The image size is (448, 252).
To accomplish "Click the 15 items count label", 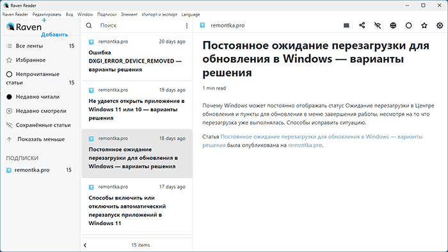I will coord(141,245).
